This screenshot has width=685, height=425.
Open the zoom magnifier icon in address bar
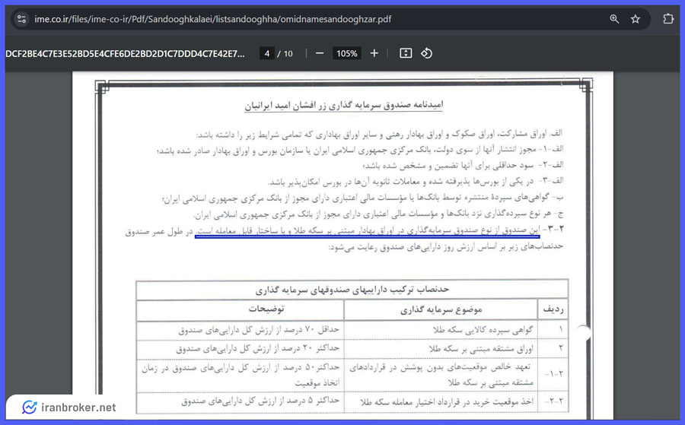tap(614, 19)
